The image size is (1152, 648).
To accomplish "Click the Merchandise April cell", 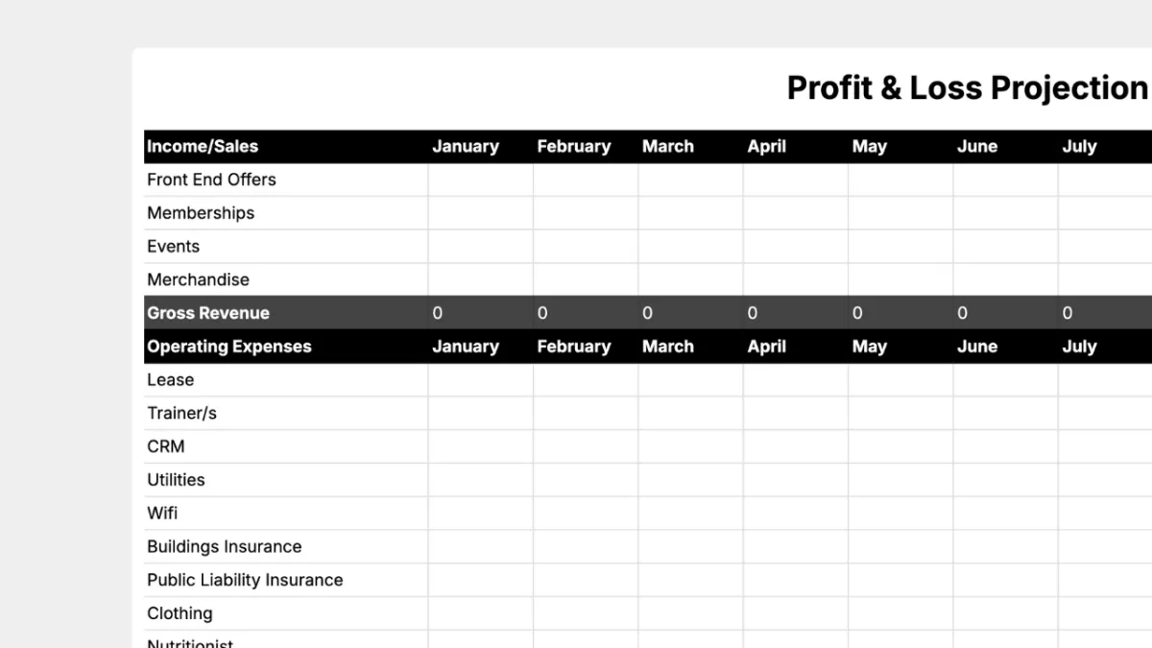I will (x=796, y=279).
